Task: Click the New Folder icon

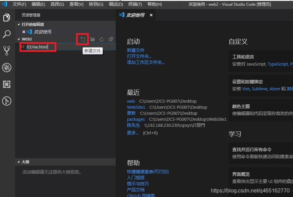Action: (x=92, y=39)
